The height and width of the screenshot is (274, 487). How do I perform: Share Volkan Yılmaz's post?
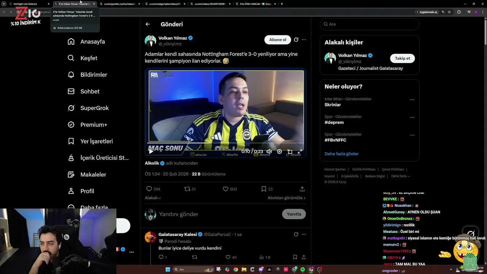pyautogui.click(x=302, y=189)
